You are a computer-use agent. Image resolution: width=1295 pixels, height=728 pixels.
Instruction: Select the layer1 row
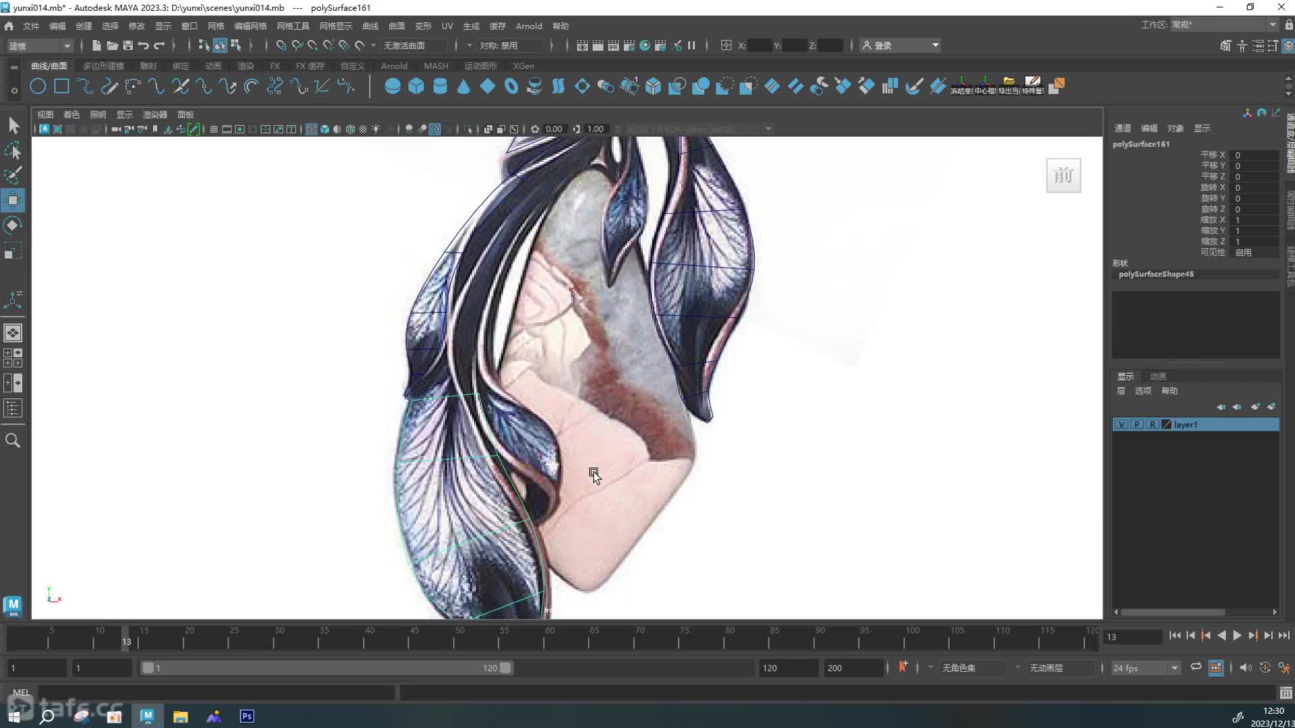click(1195, 425)
